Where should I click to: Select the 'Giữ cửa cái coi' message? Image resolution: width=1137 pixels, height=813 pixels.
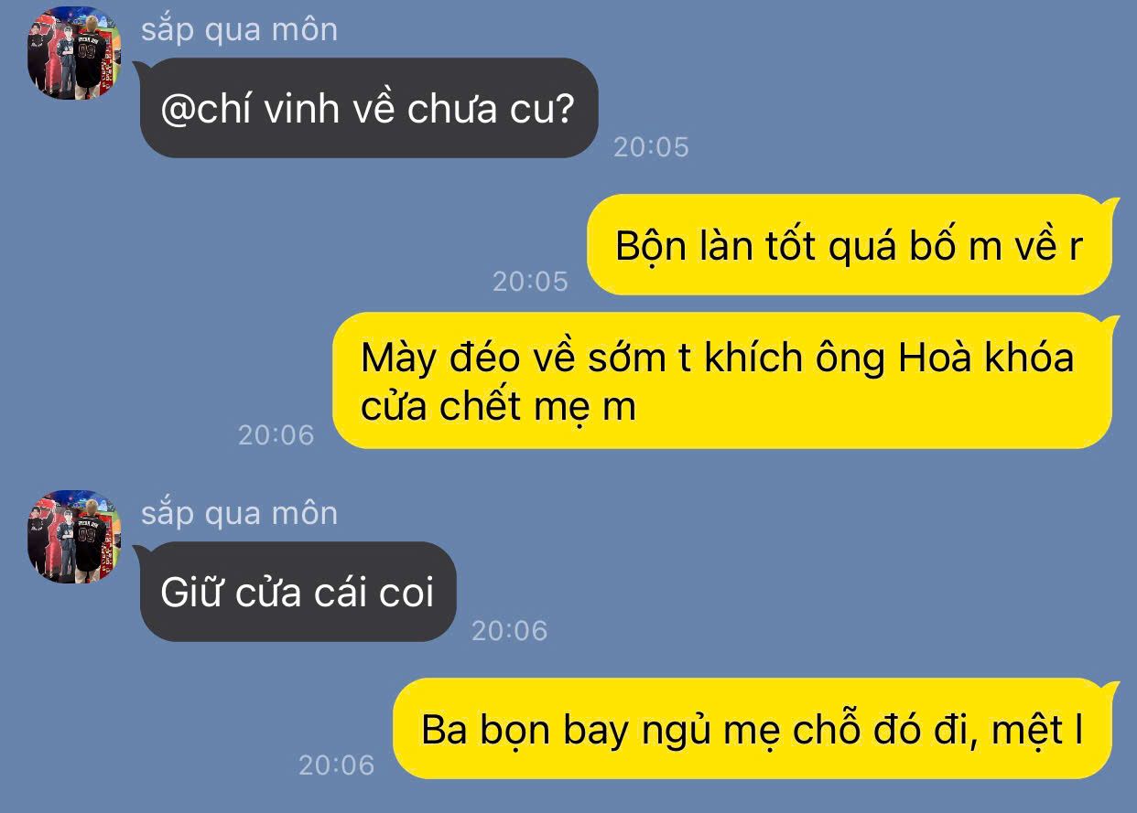(298, 592)
